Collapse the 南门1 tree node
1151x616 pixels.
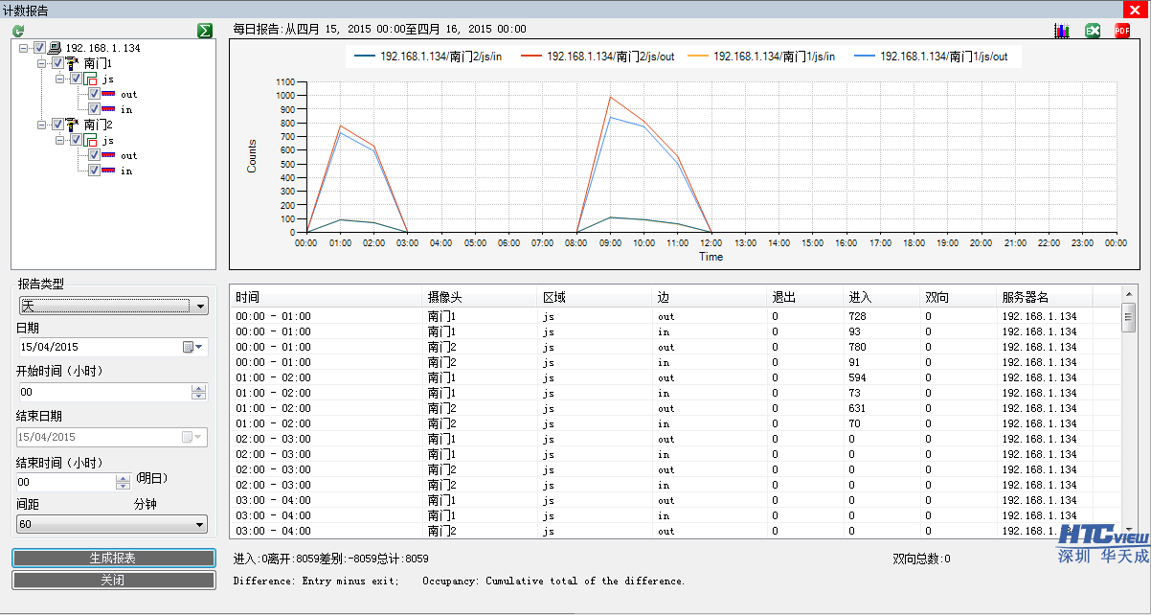click(x=42, y=63)
